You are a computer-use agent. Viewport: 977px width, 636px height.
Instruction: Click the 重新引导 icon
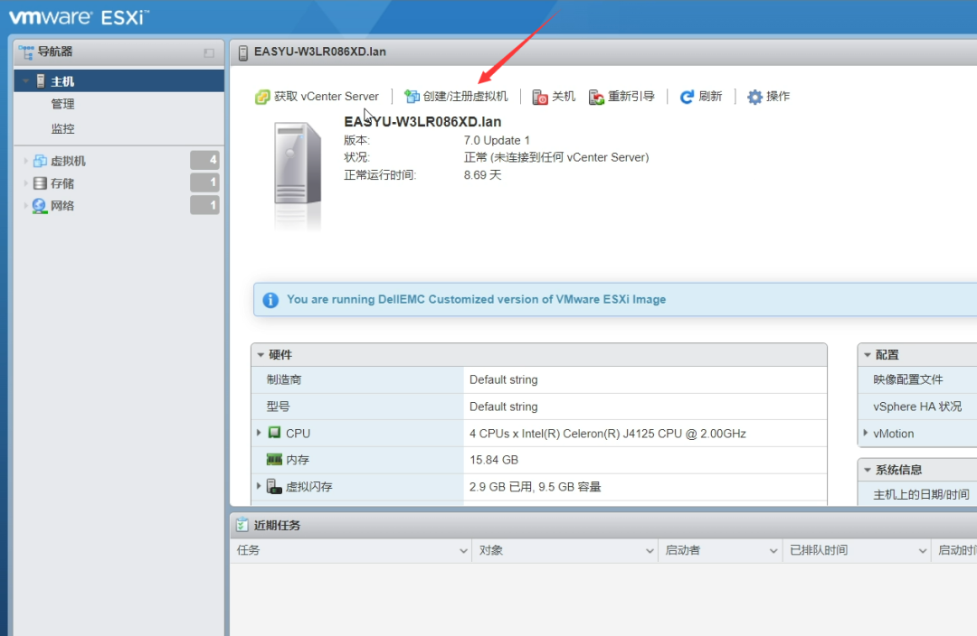595,96
